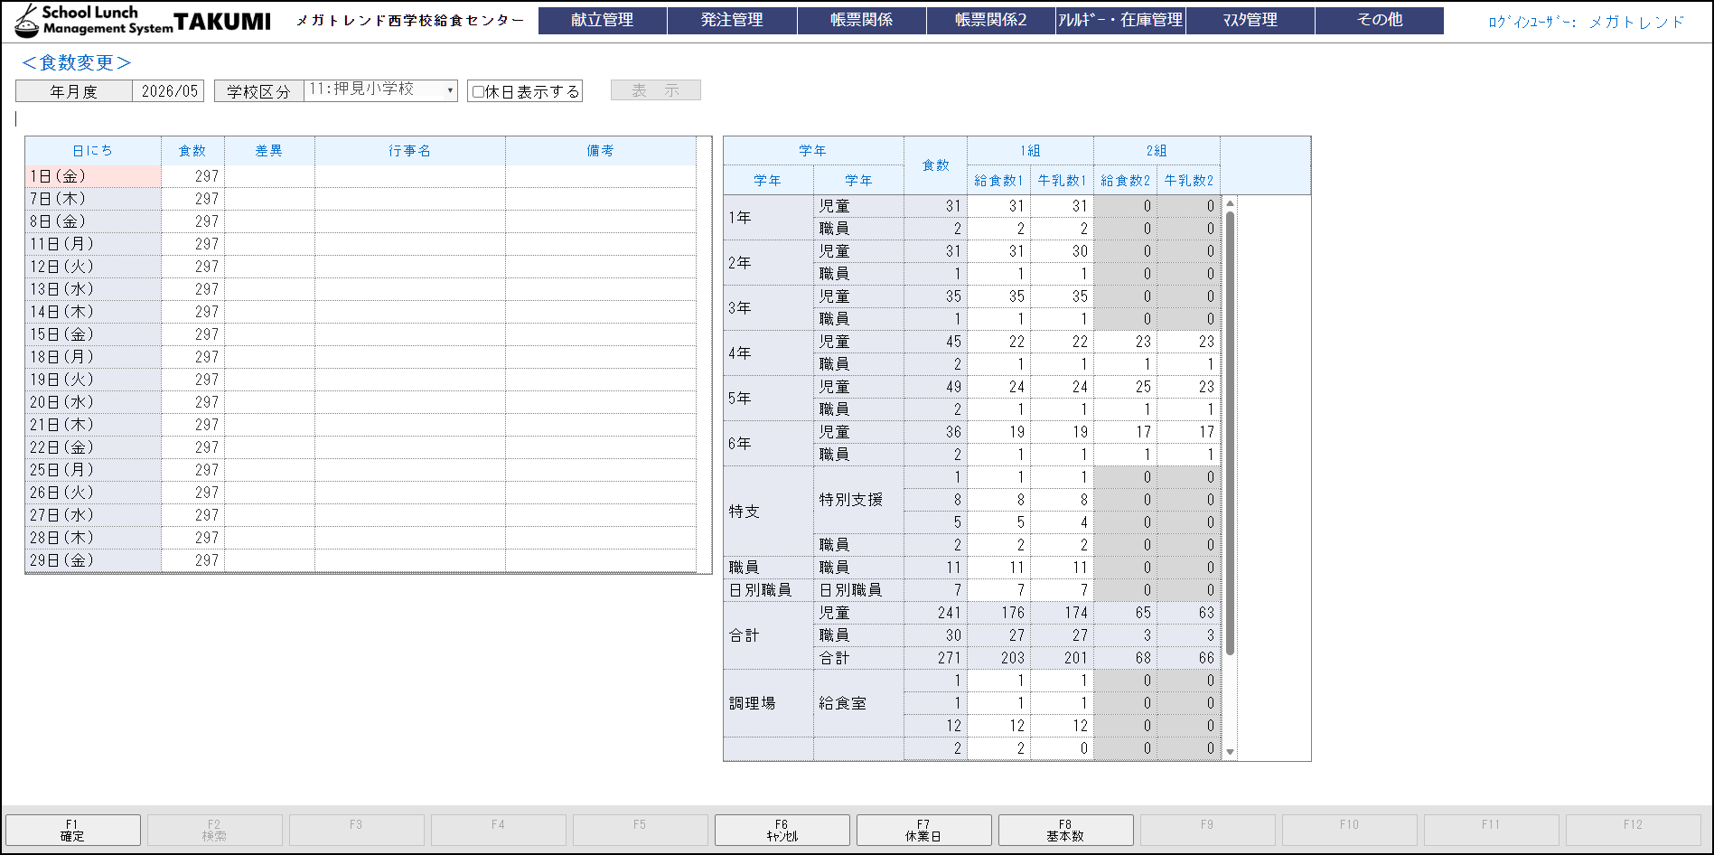The image size is (1714, 855).
Task: Open the 学校区分 school dropdown
Action: click(380, 90)
